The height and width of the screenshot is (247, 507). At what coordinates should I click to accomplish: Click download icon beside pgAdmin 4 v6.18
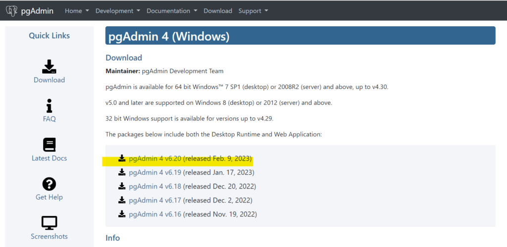tap(122, 186)
